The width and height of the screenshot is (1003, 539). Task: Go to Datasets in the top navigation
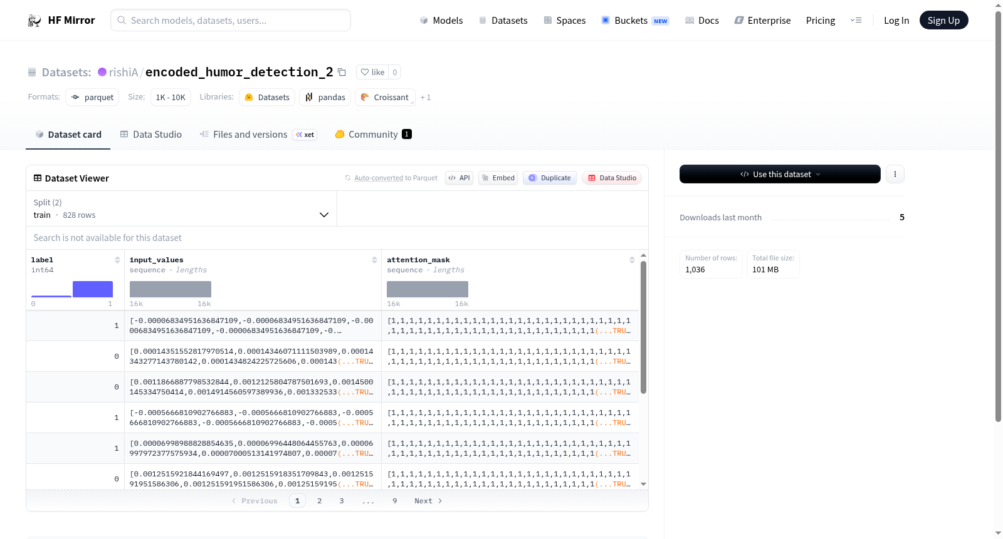503,20
